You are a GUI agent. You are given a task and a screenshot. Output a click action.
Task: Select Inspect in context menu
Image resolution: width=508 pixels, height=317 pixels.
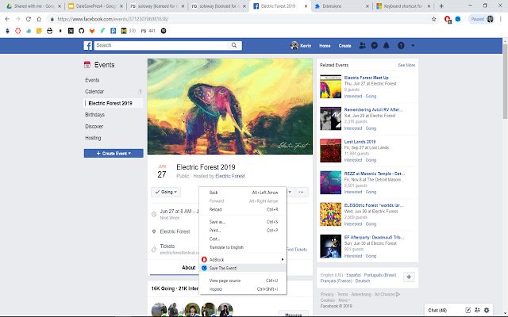tap(243, 288)
